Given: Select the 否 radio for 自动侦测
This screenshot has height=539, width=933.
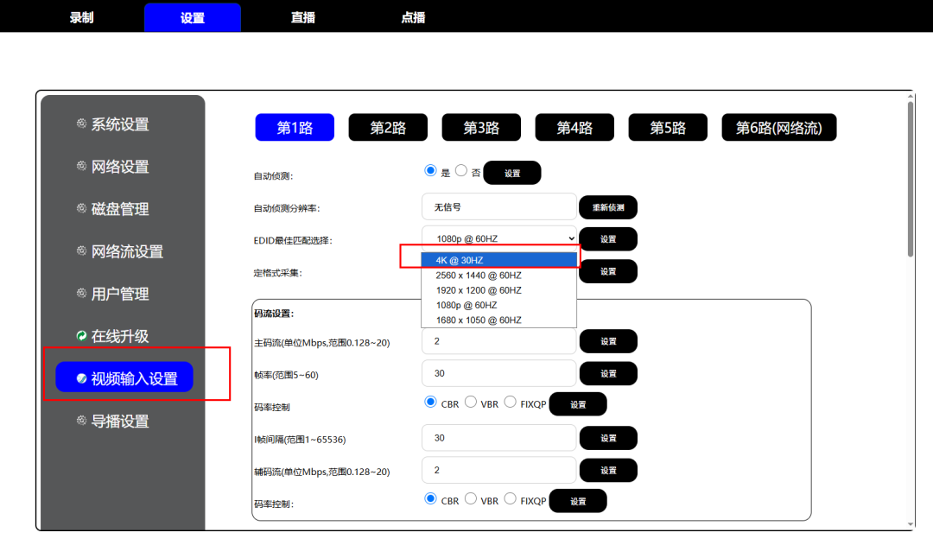Looking at the screenshot, I should pyautogui.click(x=460, y=170).
